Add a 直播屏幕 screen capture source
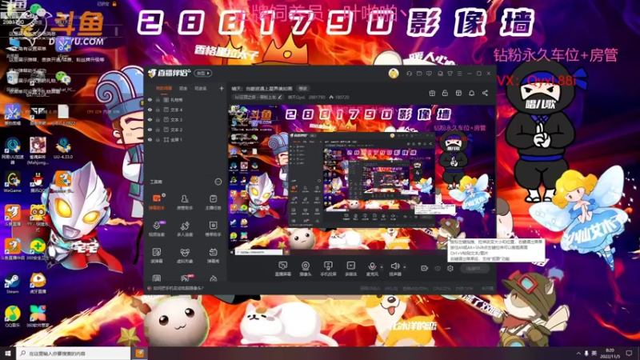Screen dimensions: 640x360 pos(282,269)
